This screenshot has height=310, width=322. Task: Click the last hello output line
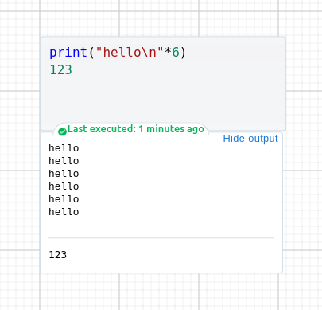(x=64, y=212)
